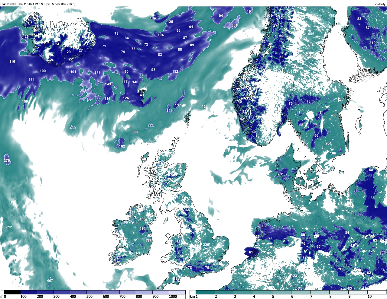Click the '1000' label on the meter scale
This screenshot has height=299, width=387.
pos(173,297)
